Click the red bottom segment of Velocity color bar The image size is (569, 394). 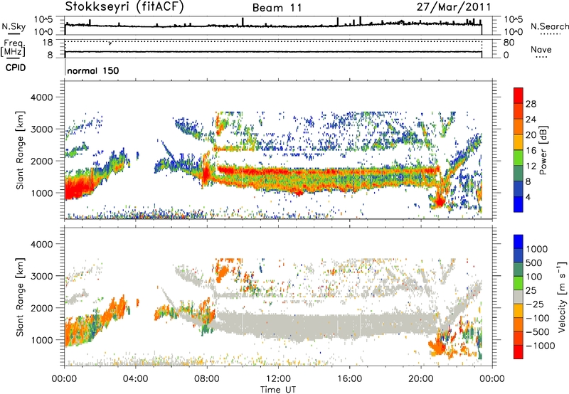pos(519,352)
